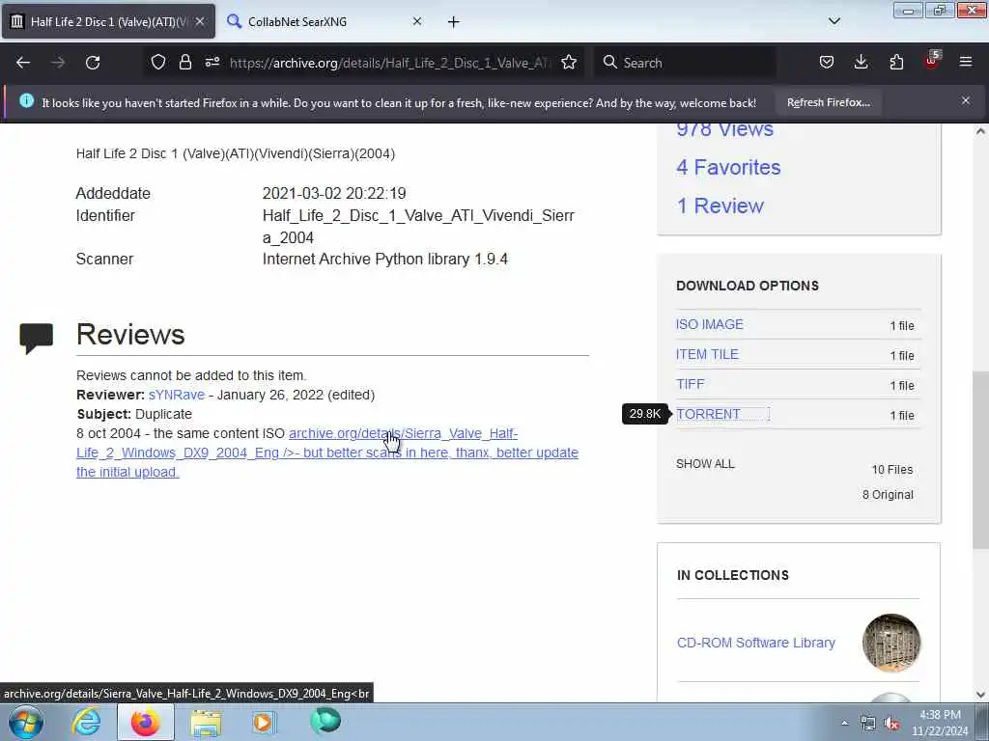Open Save to Pocket icon
This screenshot has width=989, height=741.
click(x=827, y=63)
